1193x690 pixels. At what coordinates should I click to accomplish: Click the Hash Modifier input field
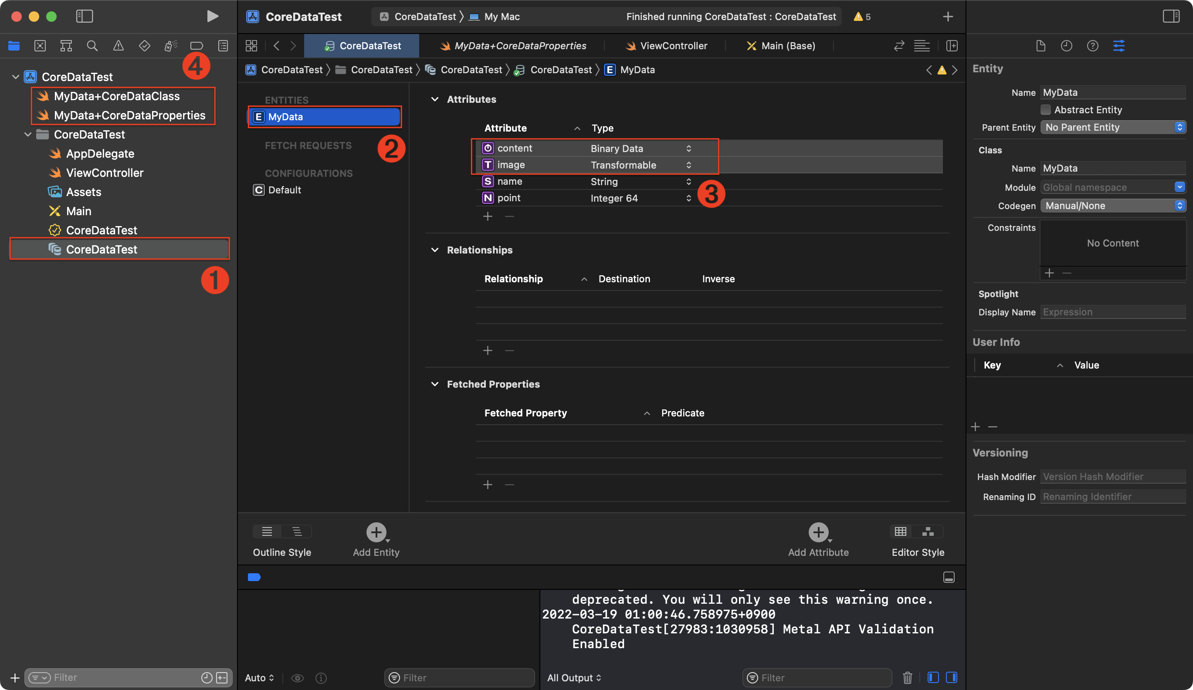(1112, 477)
